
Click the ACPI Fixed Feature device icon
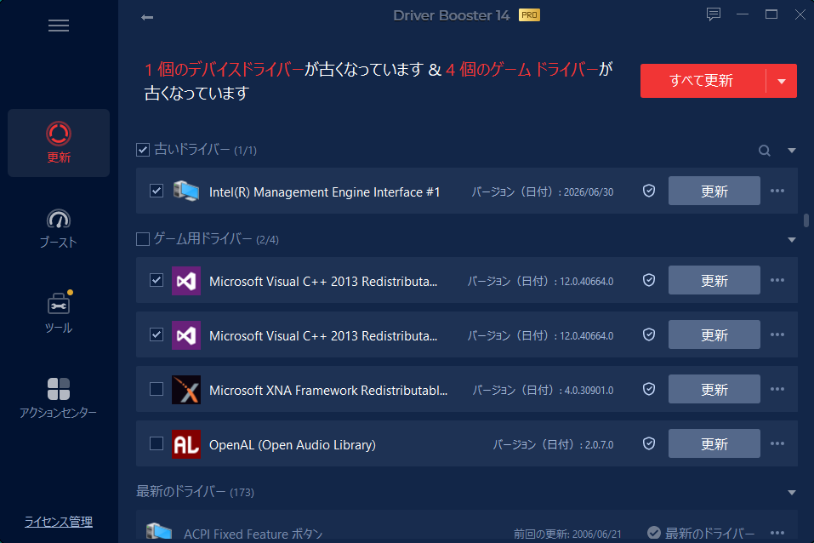159,532
